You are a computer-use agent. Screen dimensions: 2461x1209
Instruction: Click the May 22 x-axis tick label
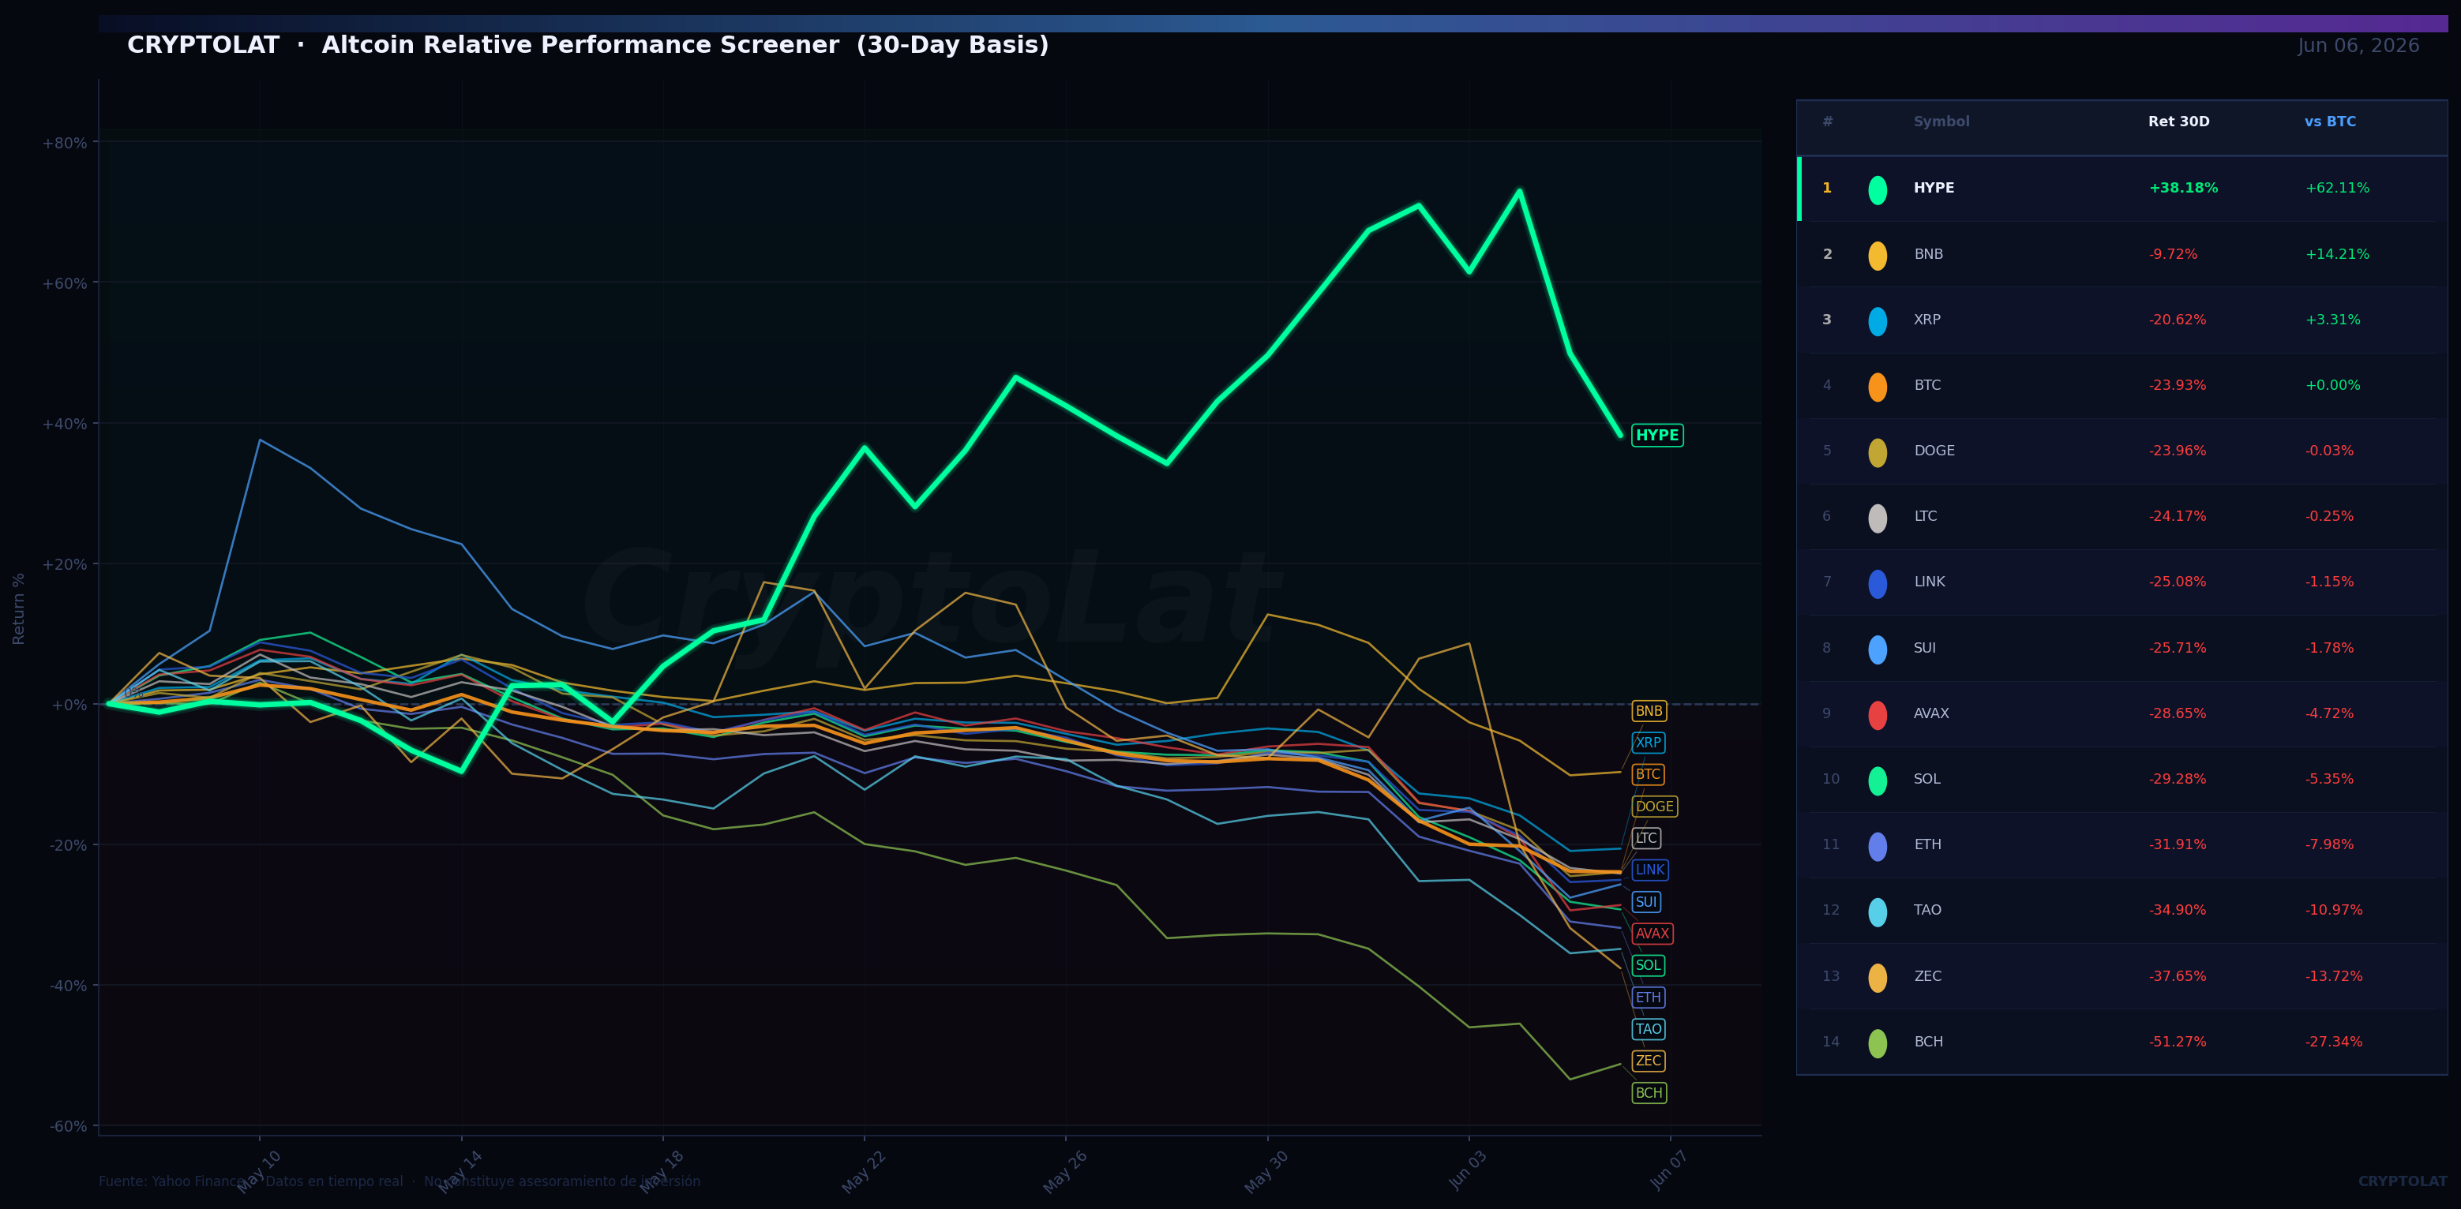point(864,1172)
